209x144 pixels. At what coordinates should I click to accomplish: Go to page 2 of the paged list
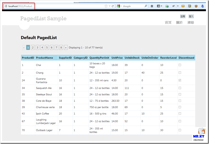tap(33, 48)
